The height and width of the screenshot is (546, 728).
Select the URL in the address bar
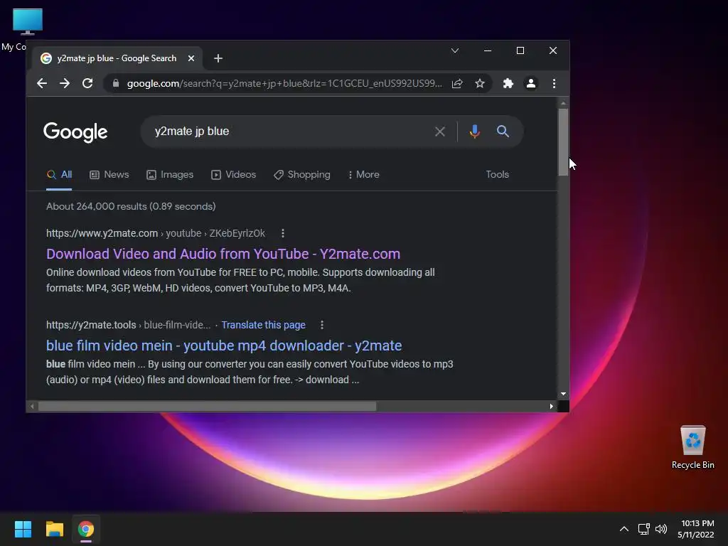click(284, 84)
